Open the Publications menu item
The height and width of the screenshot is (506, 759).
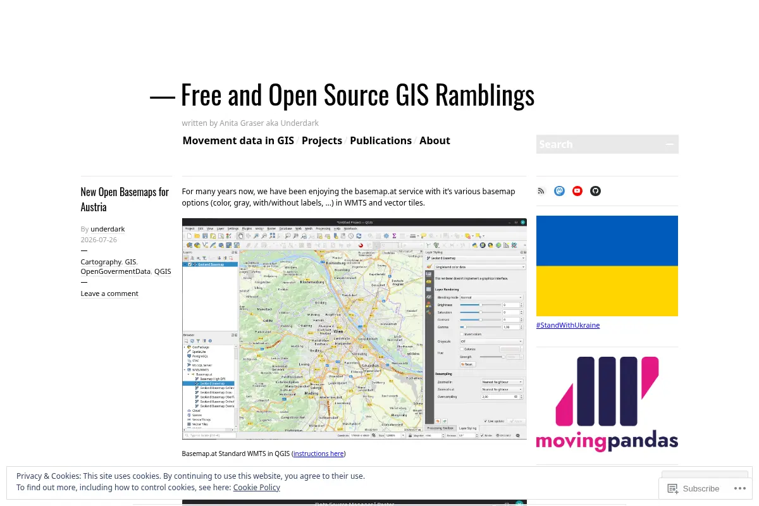pyautogui.click(x=381, y=140)
